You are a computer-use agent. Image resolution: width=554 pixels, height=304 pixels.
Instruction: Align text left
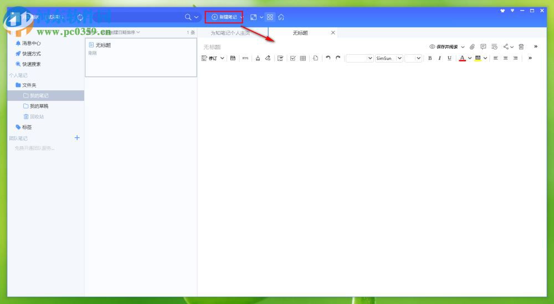click(x=496, y=58)
